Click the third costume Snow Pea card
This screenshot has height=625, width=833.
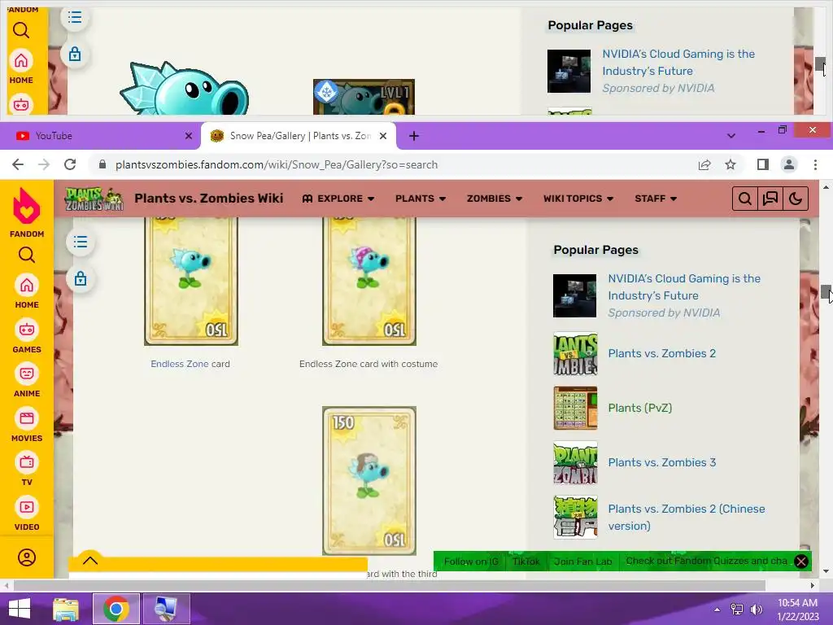(369, 481)
